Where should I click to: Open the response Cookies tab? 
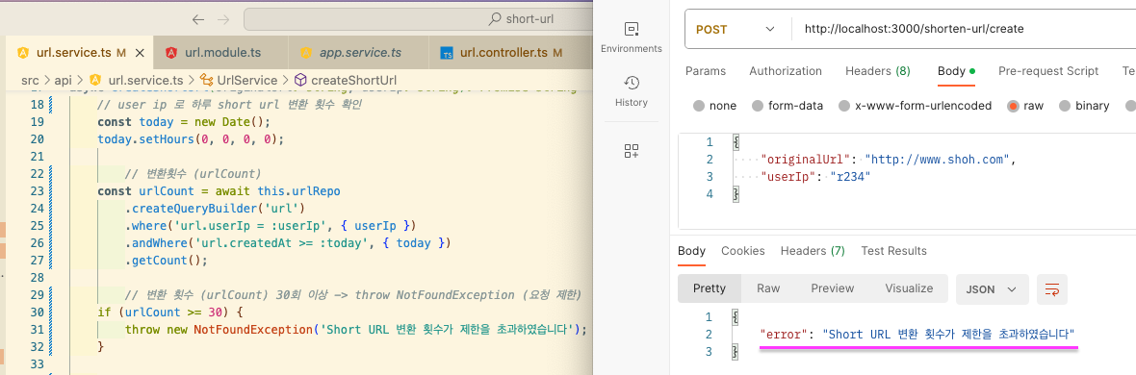click(x=742, y=251)
